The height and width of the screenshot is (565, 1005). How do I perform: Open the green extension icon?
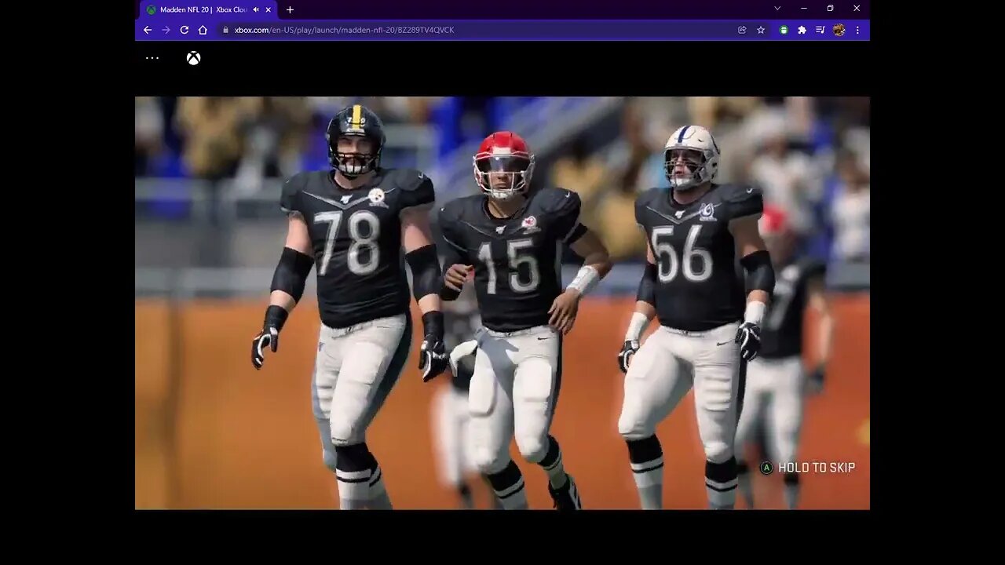pyautogui.click(x=784, y=30)
